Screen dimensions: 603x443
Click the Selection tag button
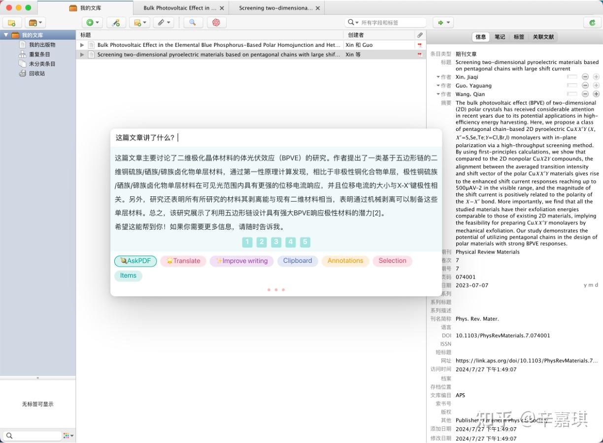393,261
